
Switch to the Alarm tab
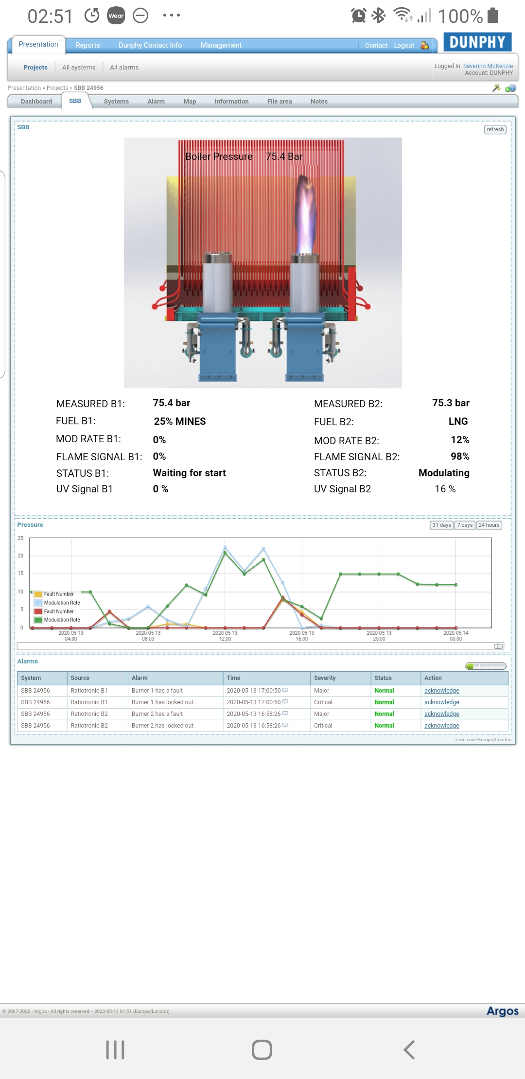tap(156, 101)
